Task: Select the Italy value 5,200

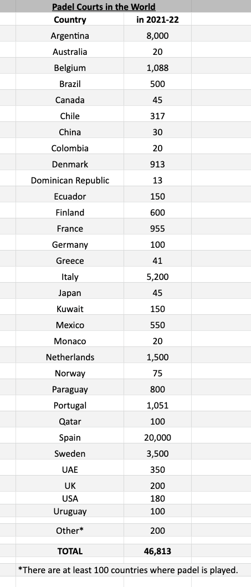Action: (x=157, y=277)
